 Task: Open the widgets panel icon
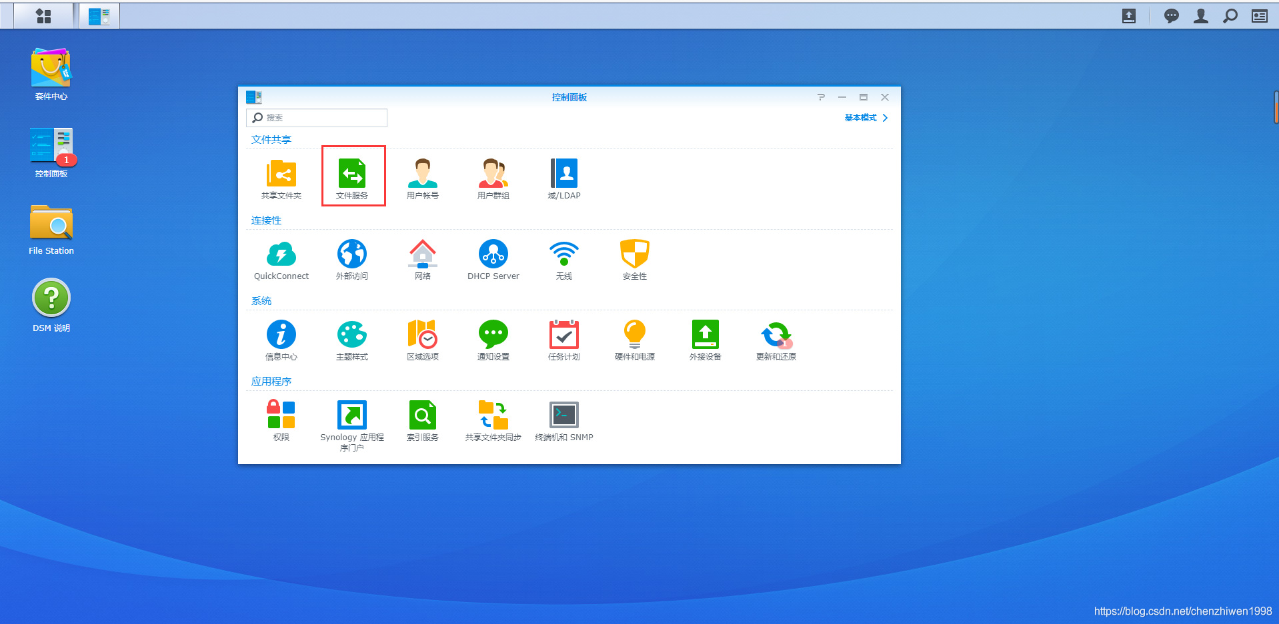(x=1260, y=16)
